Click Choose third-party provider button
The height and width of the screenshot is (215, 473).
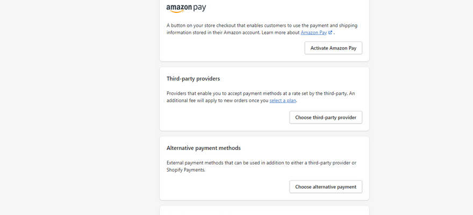[x=326, y=117]
